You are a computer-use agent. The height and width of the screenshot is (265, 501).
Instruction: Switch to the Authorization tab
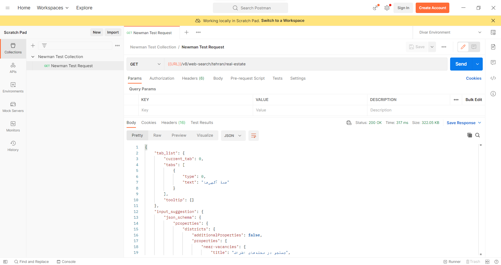(x=162, y=78)
